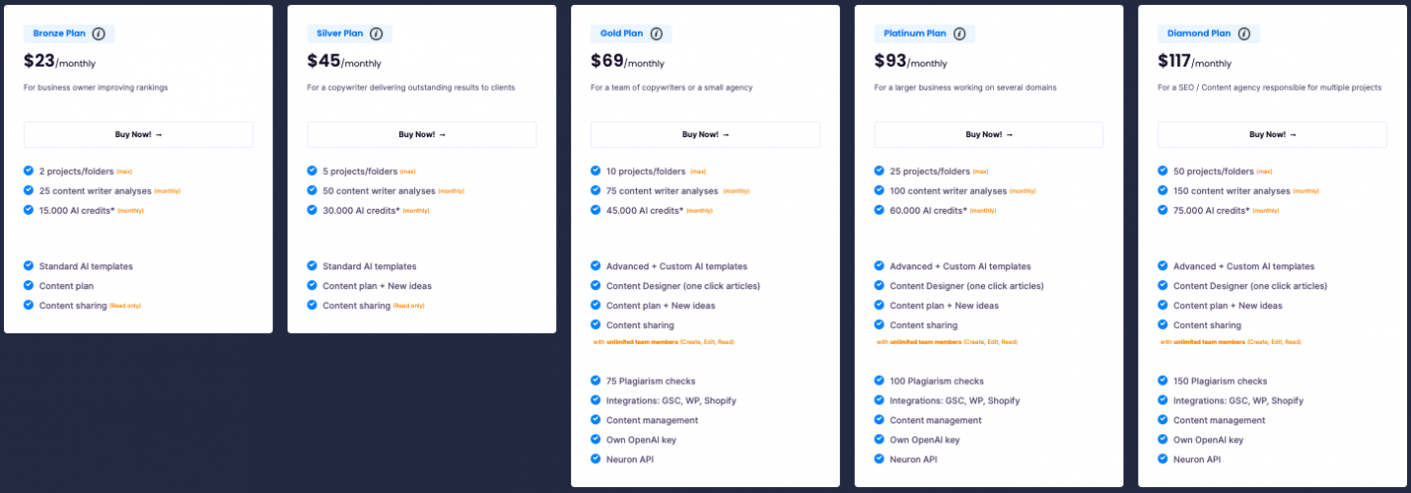Buy the Bronze Plan now
Viewport: 1411px width, 493px height.
click(x=138, y=134)
